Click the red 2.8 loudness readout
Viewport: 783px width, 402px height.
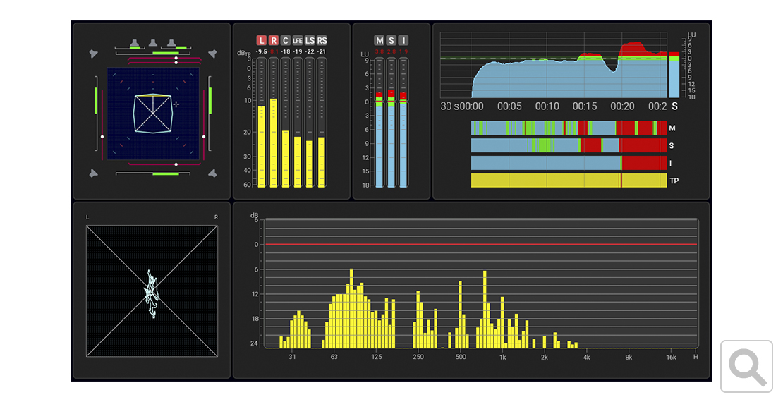click(x=391, y=51)
